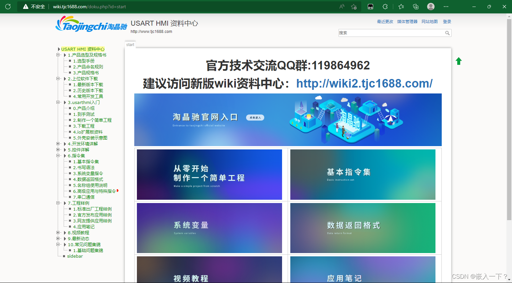The width and height of the screenshot is (512, 283).
Task: Expand the 8.视频教程 tree node
Action: pyautogui.click(x=58, y=233)
